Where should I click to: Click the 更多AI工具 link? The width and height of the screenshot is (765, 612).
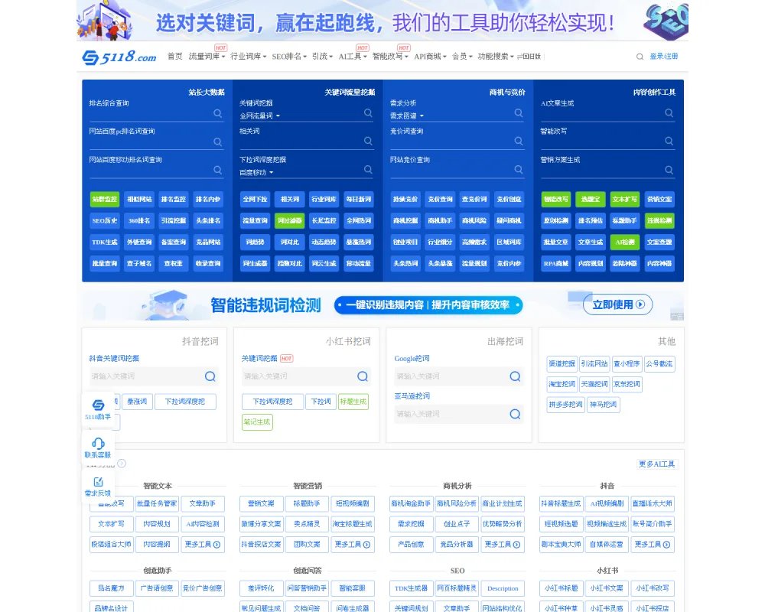coord(656,464)
